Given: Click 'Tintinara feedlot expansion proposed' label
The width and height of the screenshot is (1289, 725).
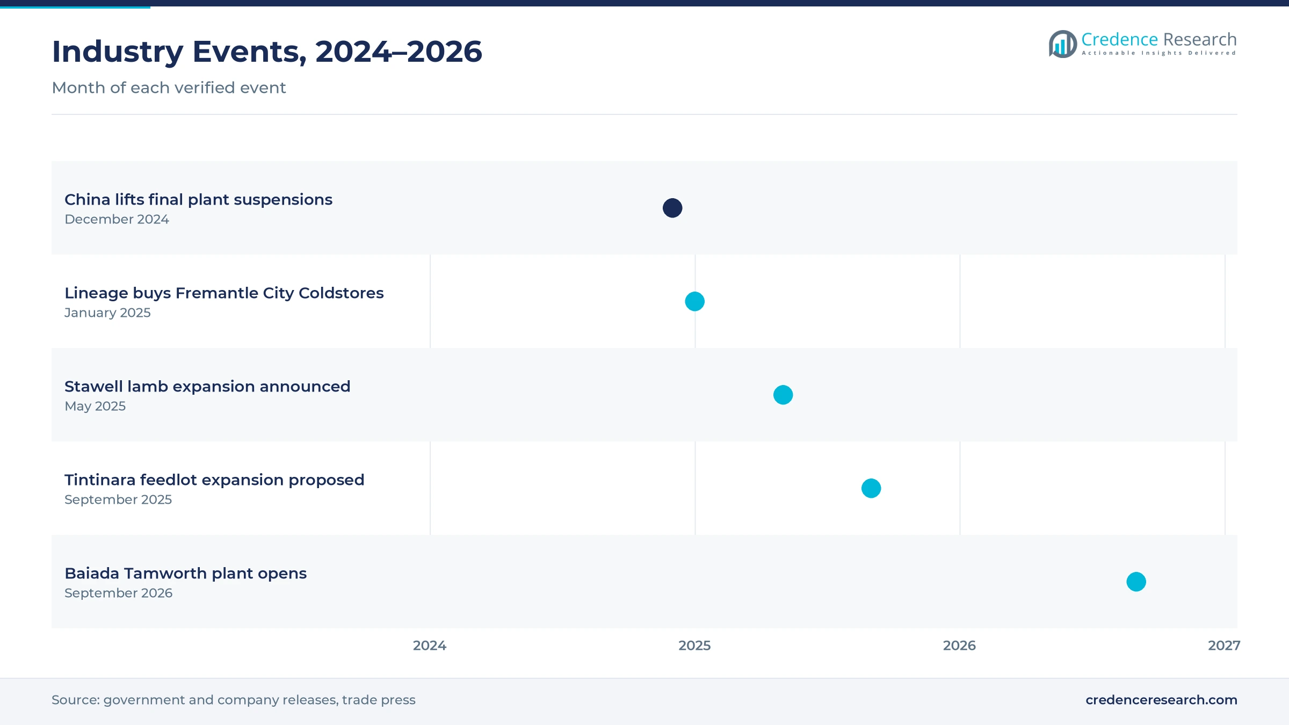Looking at the screenshot, I should click(214, 480).
